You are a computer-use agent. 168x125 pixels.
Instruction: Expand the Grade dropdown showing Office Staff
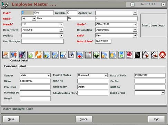click(x=135, y=24)
